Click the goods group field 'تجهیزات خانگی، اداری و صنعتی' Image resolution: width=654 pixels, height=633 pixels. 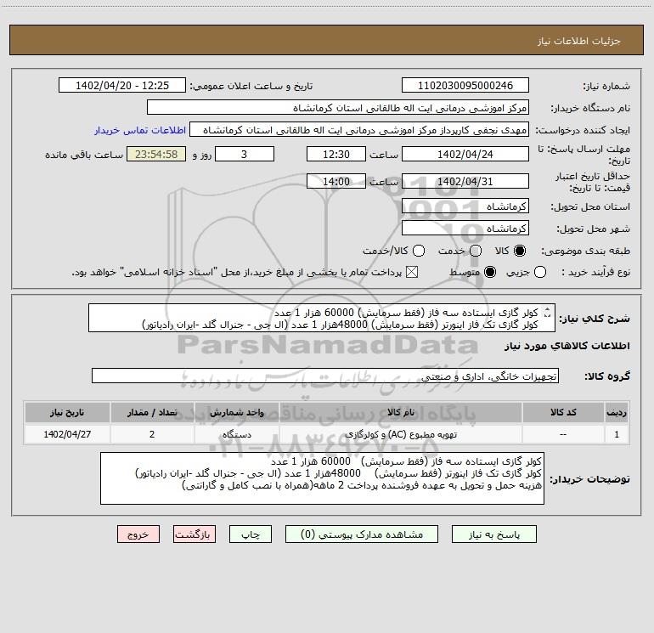tap(325, 376)
